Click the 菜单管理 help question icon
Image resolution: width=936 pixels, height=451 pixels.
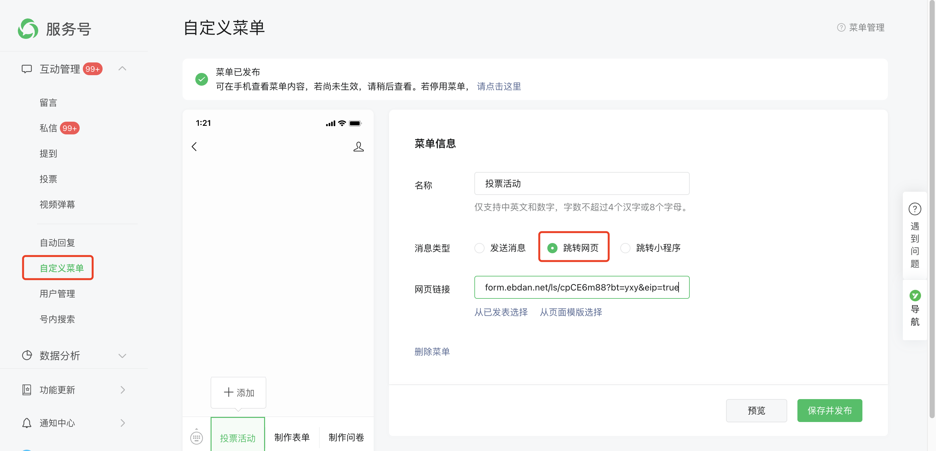841,28
